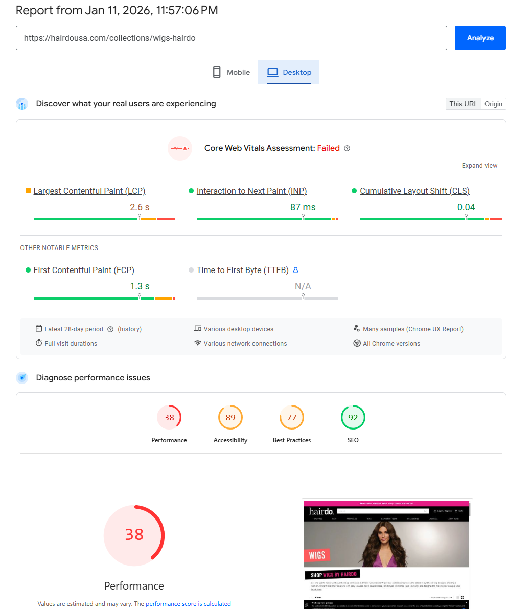Viewport: 531px width, 609px height.
Task: Jump to Performance score gauge 38
Action: 169,418
